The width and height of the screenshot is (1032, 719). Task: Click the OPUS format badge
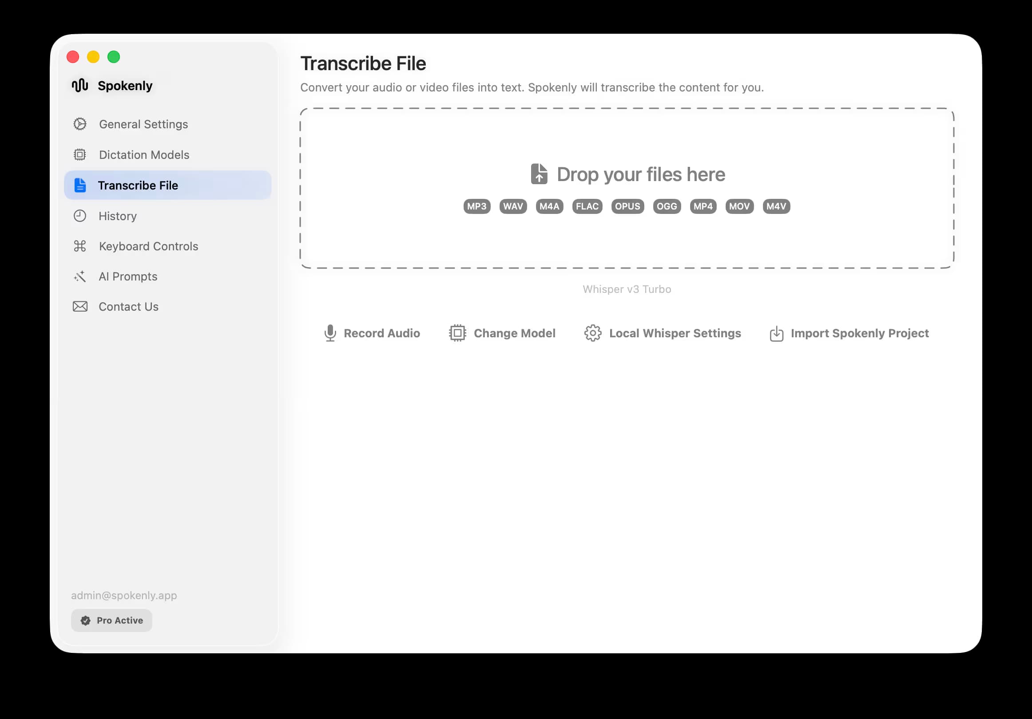pos(628,206)
